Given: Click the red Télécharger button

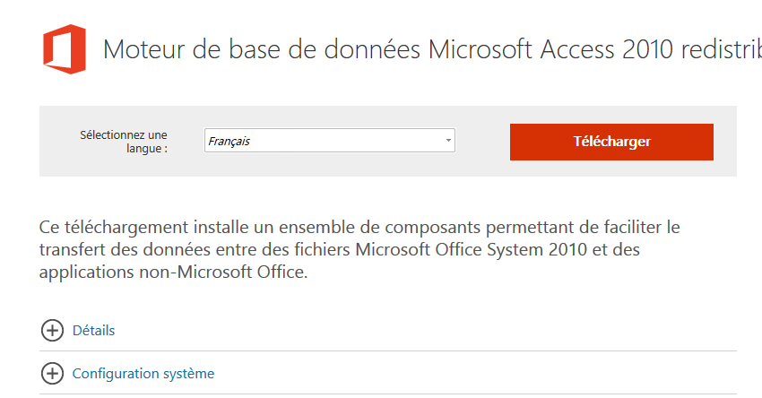Looking at the screenshot, I should [611, 142].
